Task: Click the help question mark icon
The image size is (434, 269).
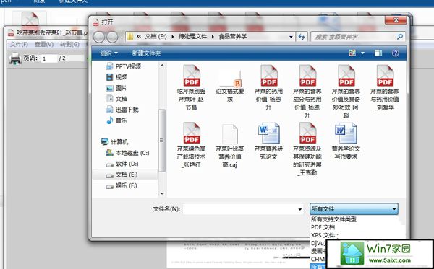Action: [395, 53]
